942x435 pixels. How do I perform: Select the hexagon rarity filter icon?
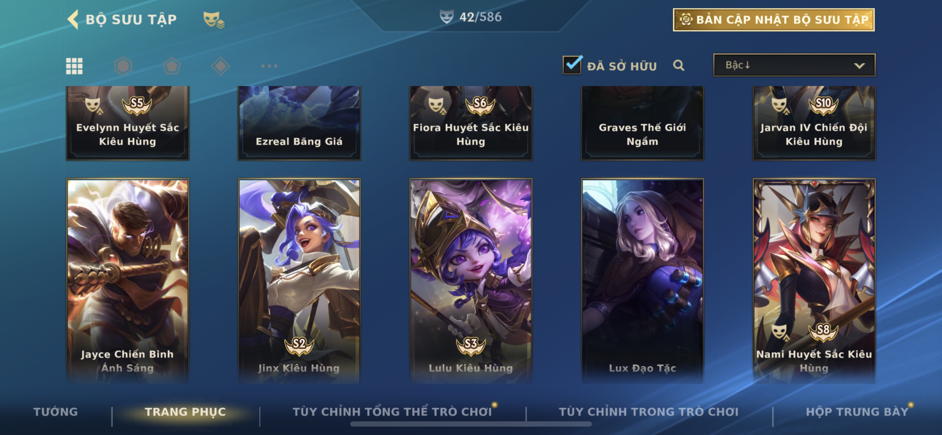[x=123, y=66]
